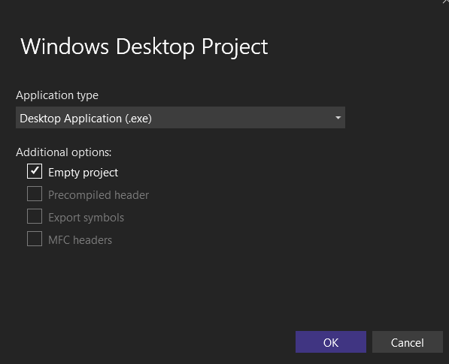The width and height of the screenshot is (449, 364).
Task: Open the Application type combo box
Action: (181, 118)
